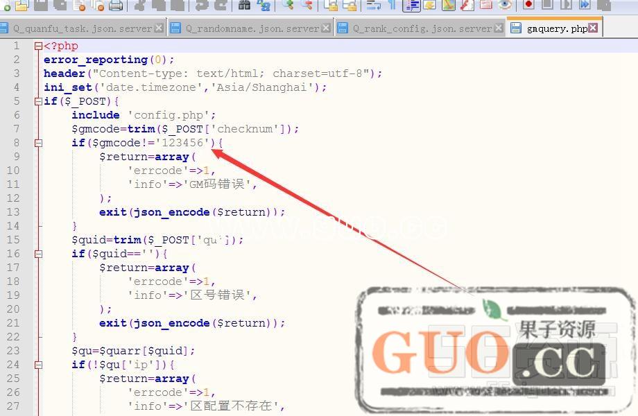Collapse the PHP block on line 1
638x416 pixels.
[38, 46]
